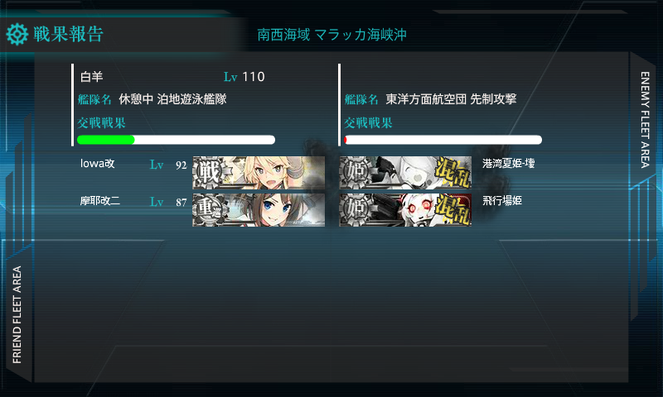Image resolution: width=663 pixels, height=397 pixels.
Task: Click the 混乱 stamp on 飛行場姫 banner
Action: click(x=452, y=210)
